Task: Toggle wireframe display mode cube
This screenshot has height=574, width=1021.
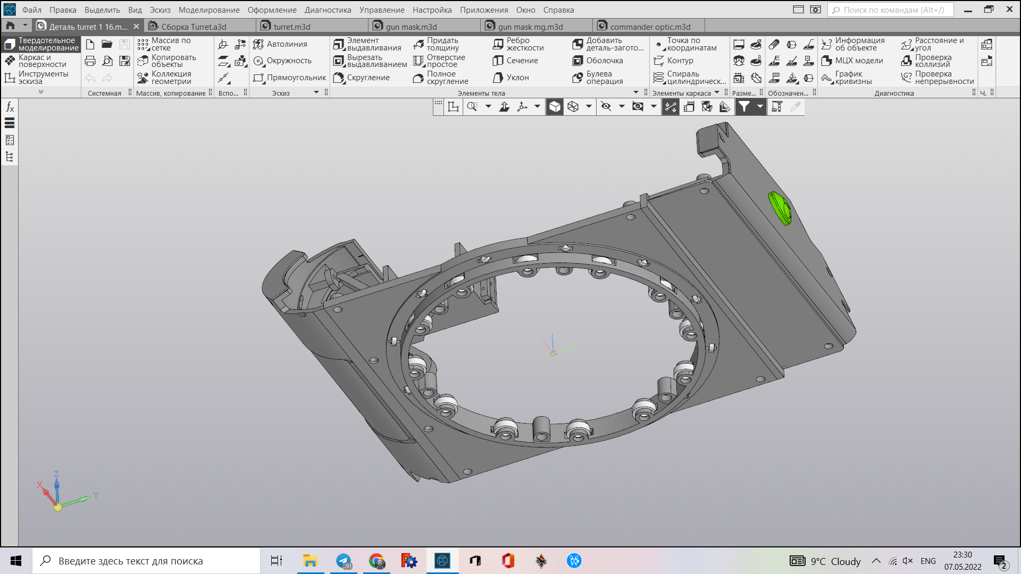Action: tap(573, 107)
